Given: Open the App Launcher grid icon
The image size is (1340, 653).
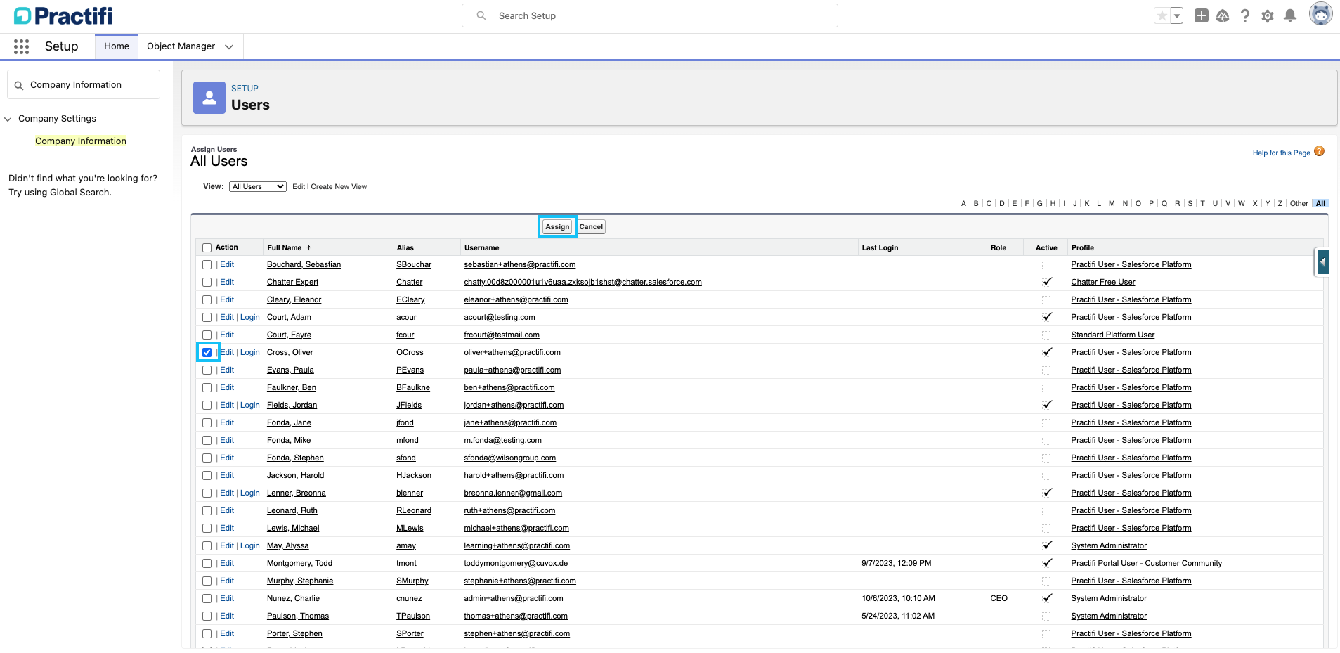Looking at the screenshot, I should tap(21, 46).
